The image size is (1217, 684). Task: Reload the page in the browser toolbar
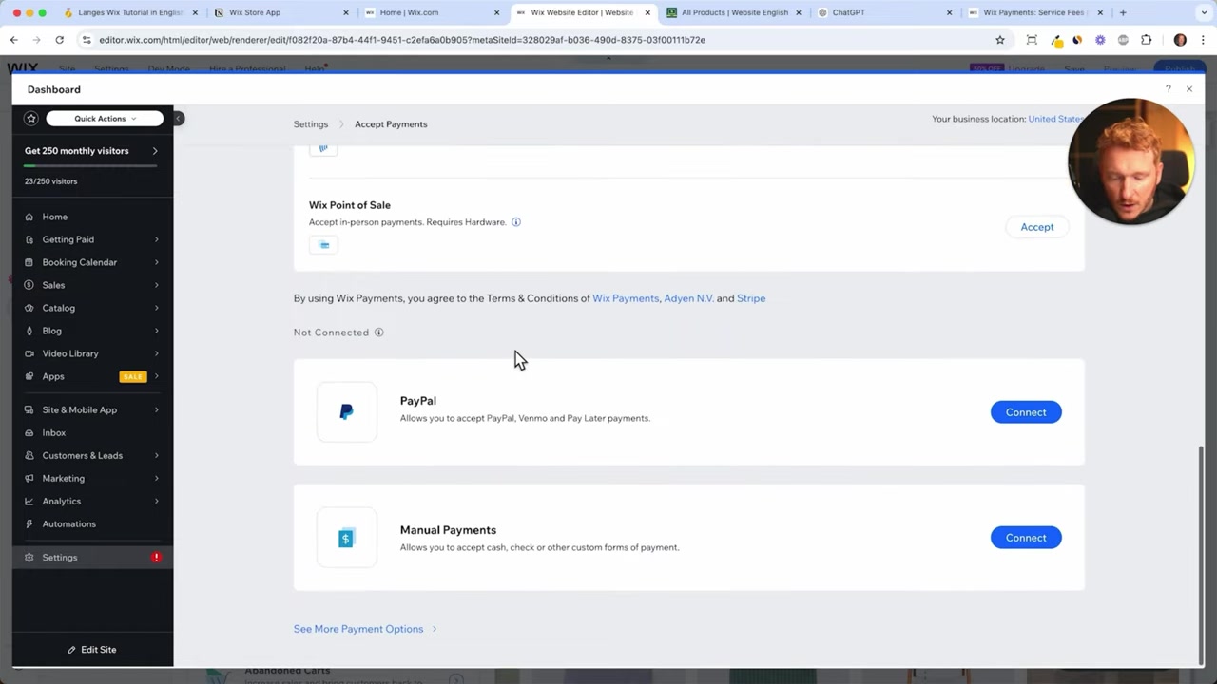pos(59,40)
